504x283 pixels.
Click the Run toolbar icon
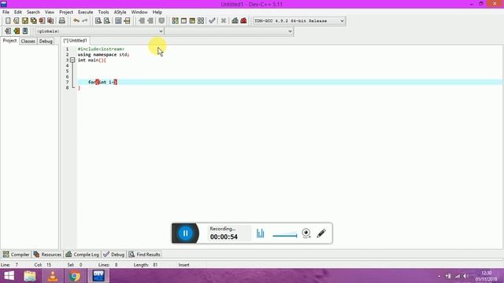(x=183, y=21)
